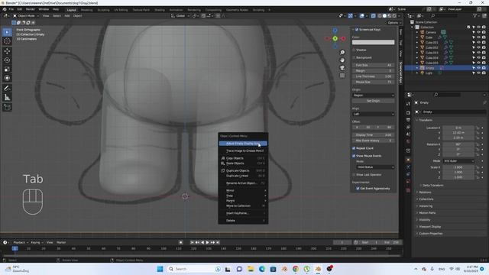Toggle the camera view icon in viewport

point(342,68)
